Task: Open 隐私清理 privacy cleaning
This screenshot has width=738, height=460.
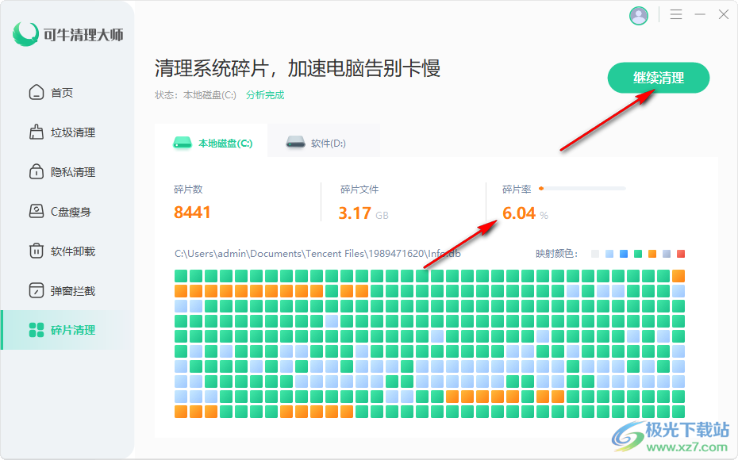Action: (62, 172)
